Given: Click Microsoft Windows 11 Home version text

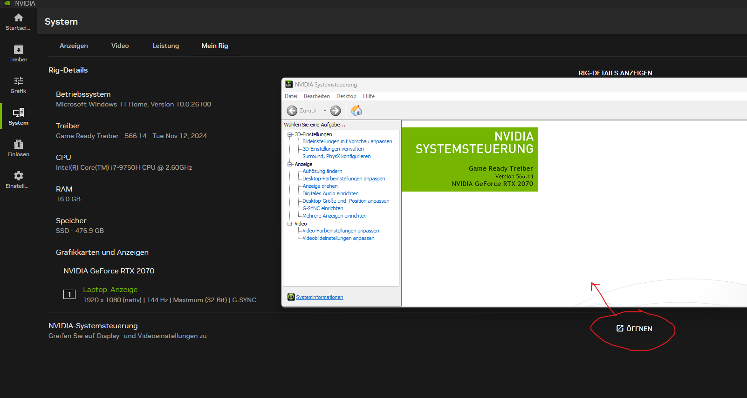Looking at the screenshot, I should click(x=134, y=104).
